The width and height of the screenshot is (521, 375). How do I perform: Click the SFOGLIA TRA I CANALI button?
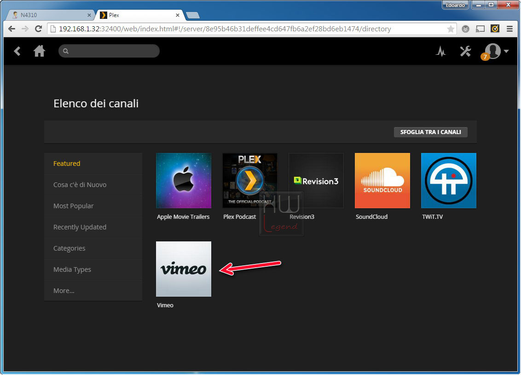coord(430,132)
